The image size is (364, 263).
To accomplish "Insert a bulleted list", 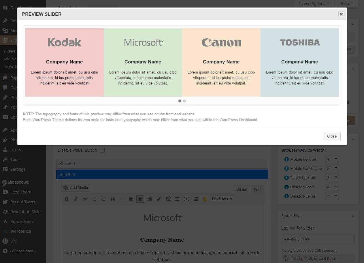I will pyautogui.click(x=94, y=199).
